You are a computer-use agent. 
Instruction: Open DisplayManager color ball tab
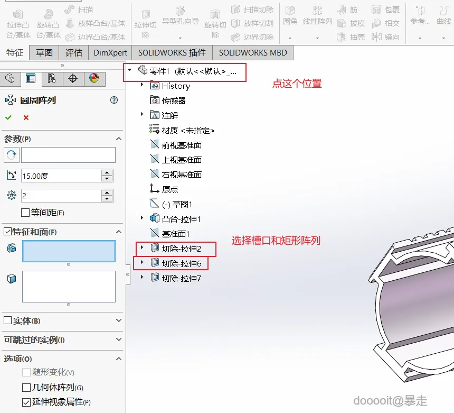pyautogui.click(x=94, y=78)
